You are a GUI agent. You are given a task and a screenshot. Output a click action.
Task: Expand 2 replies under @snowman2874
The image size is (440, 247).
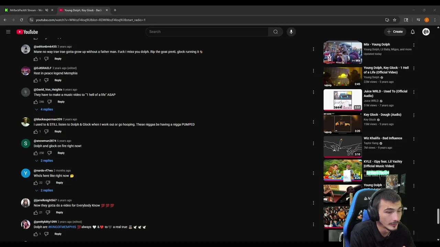pyautogui.click(x=44, y=161)
